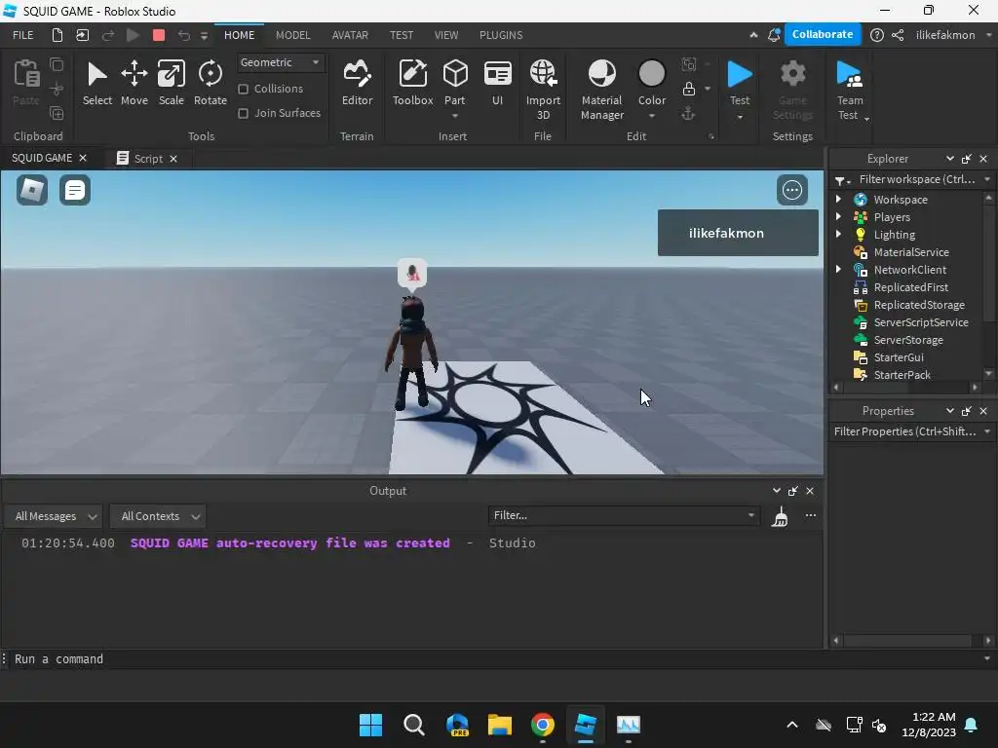Click the Collaborate button
This screenshot has height=748, width=998.
tap(823, 34)
